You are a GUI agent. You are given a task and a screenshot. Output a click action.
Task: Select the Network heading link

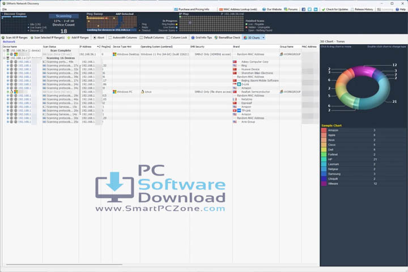pyautogui.click(x=9, y=41)
